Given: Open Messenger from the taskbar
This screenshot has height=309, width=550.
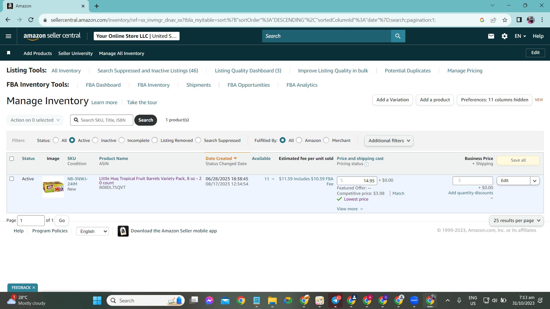Looking at the screenshot, I should [x=209, y=300].
